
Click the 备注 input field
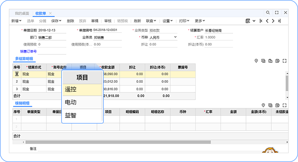(150, 149)
